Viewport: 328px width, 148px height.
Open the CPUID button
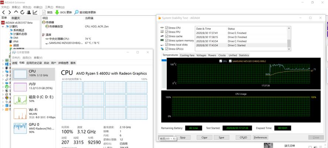pos(243,138)
